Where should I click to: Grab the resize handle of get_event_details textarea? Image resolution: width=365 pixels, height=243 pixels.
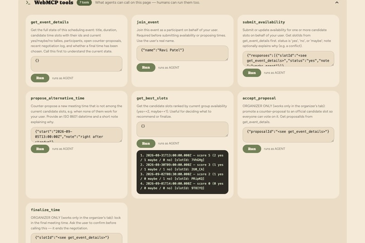click(x=120, y=70)
